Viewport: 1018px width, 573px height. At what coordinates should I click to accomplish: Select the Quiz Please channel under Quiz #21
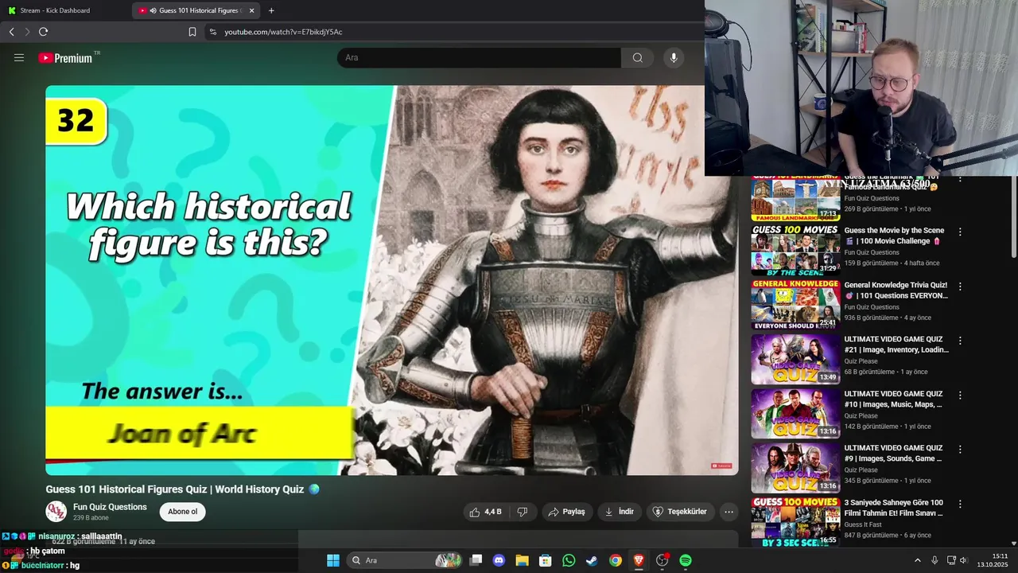coord(861,361)
